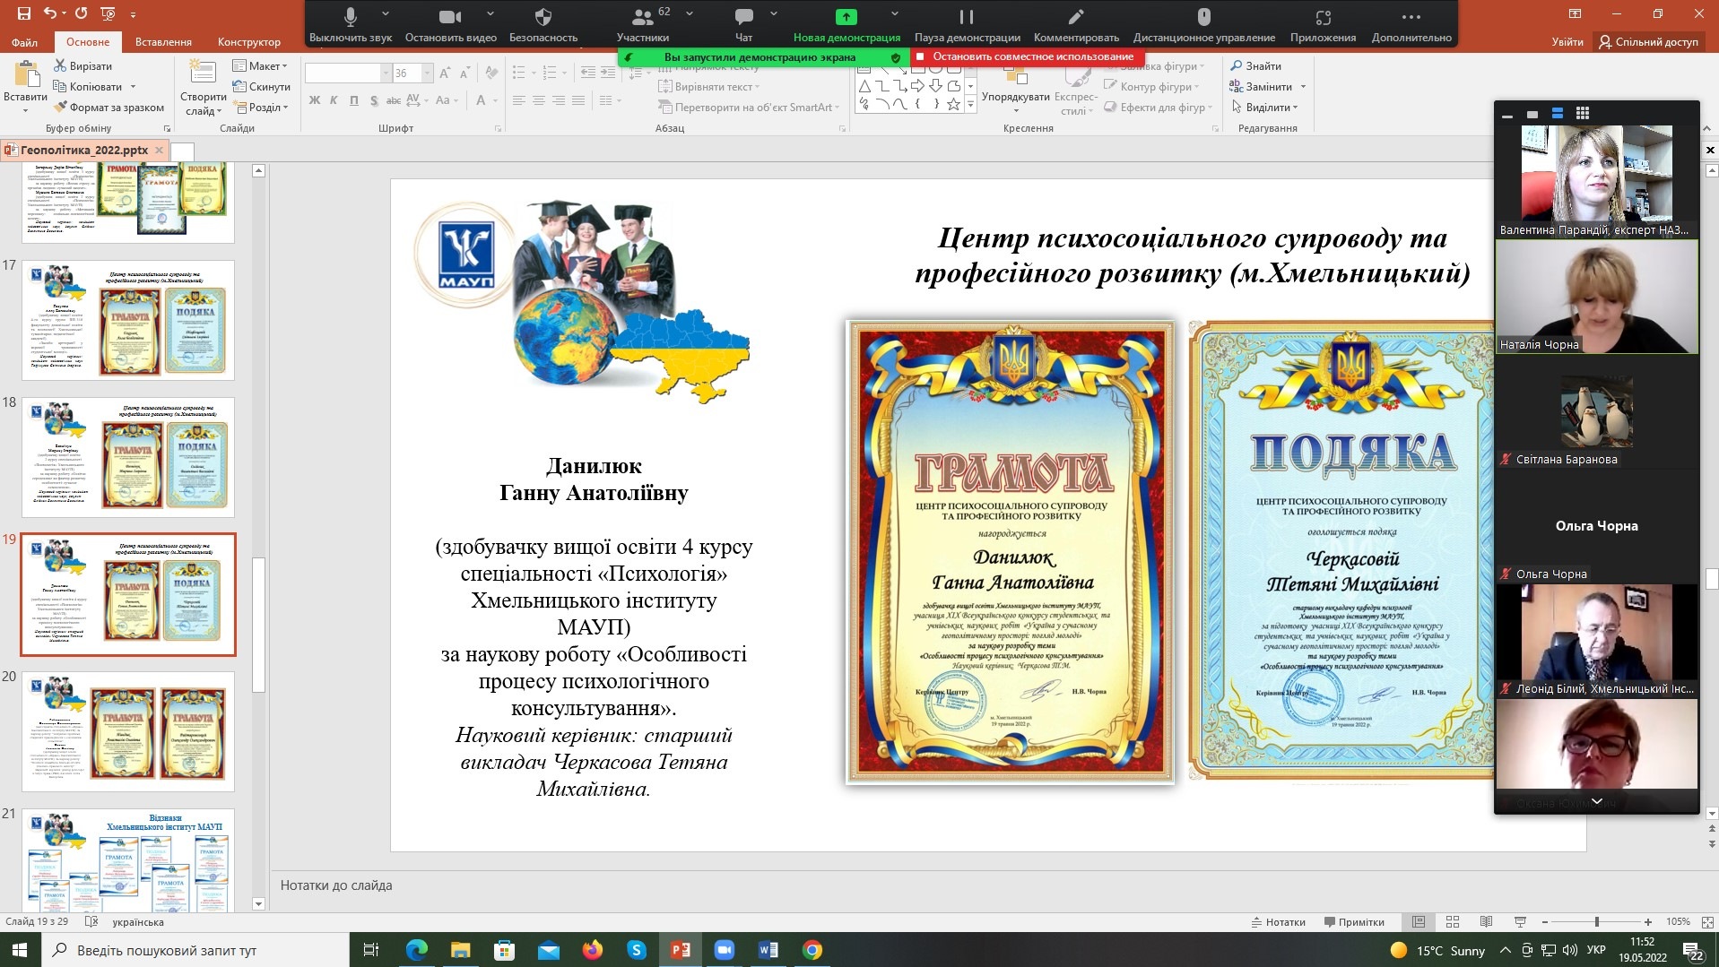The height and width of the screenshot is (967, 1719).
Task: Toggle bold text formatting
Action: 314,100
